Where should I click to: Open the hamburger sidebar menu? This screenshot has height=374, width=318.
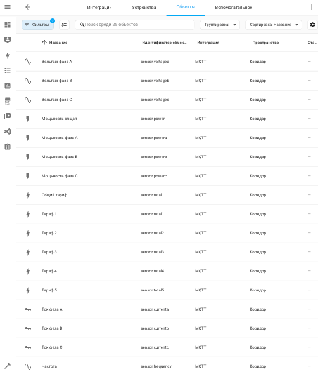click(8, 7)
